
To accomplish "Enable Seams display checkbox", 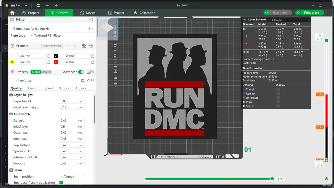I will 278,106.
